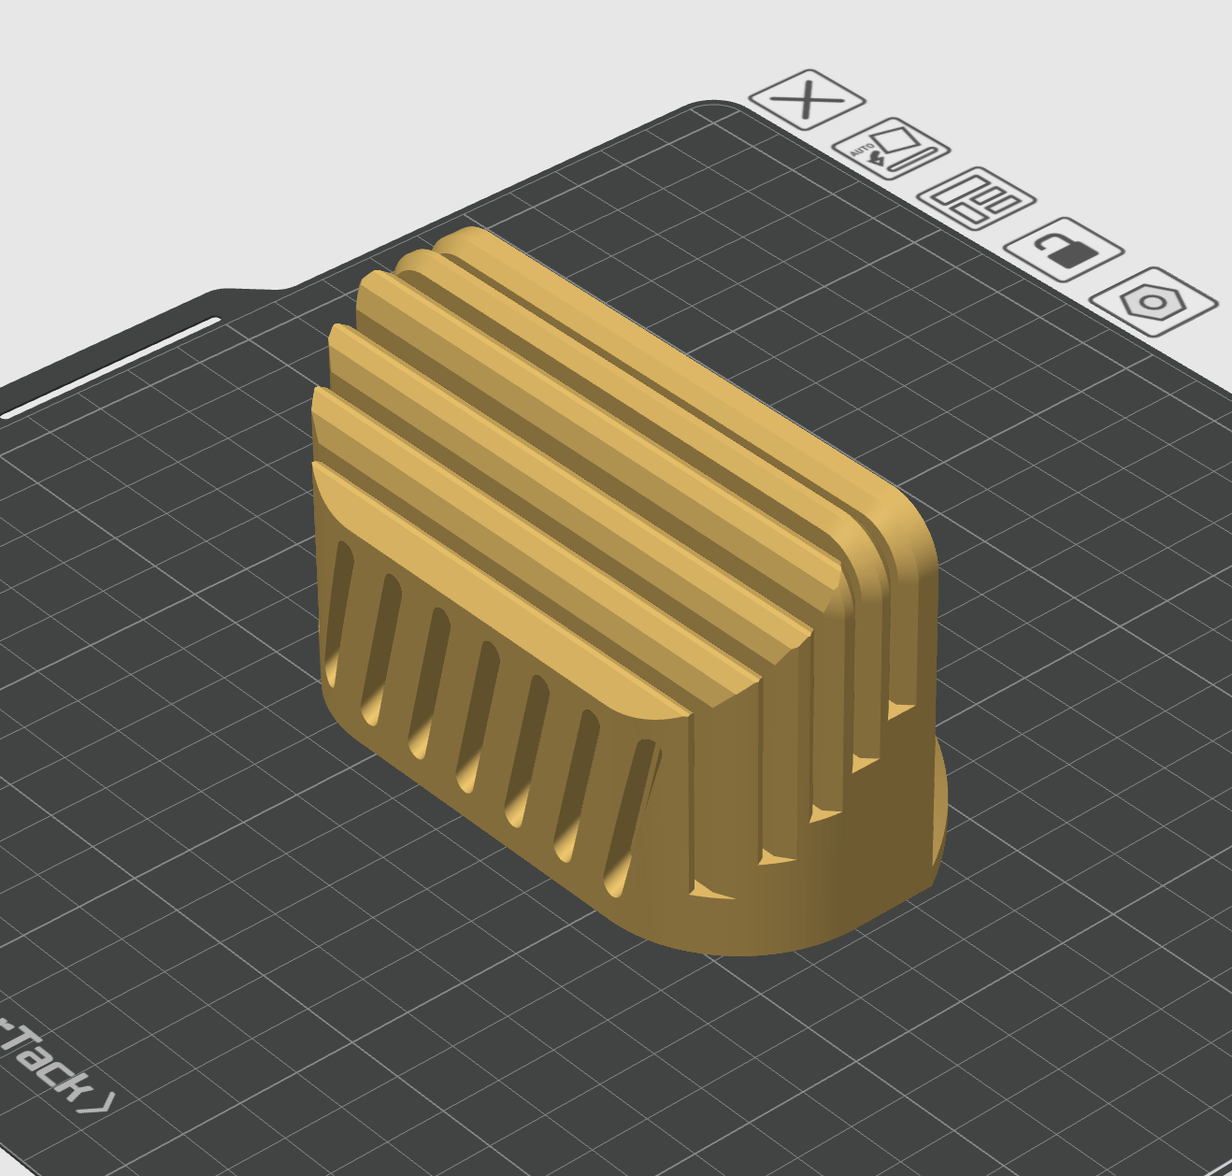
Task: Select the golden ribbed 3D model
Action: (x=629, y=592)
